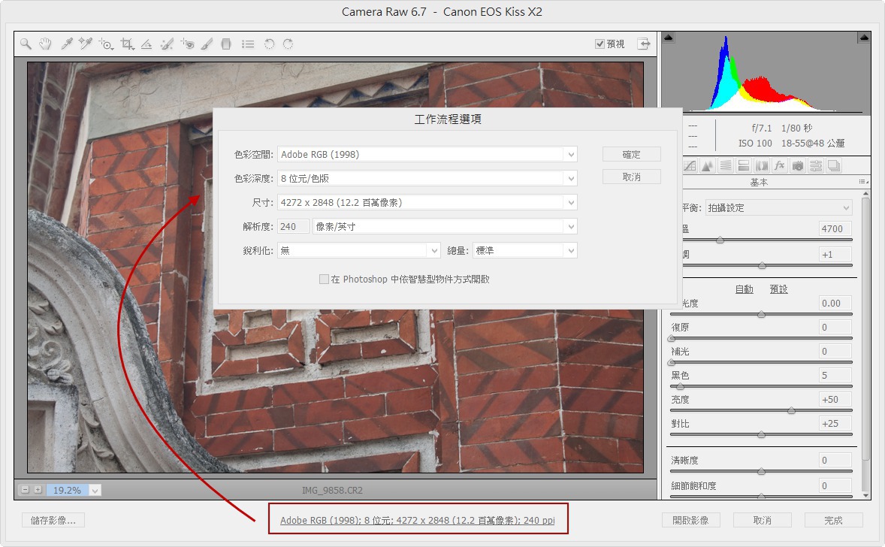Select the Straighten tool
The height and width of the screenshot is (547, 885).
[146, 44]
